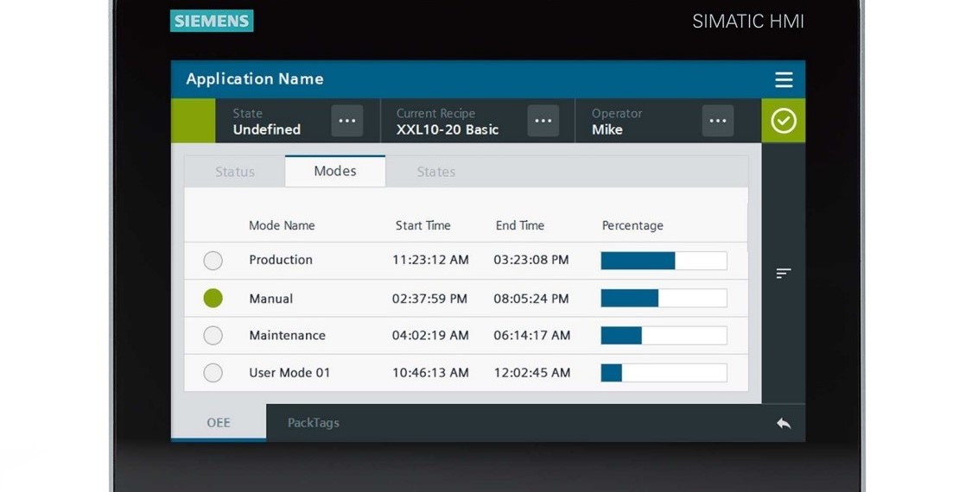Click the Production percentage progress bar

coord(664,261)
